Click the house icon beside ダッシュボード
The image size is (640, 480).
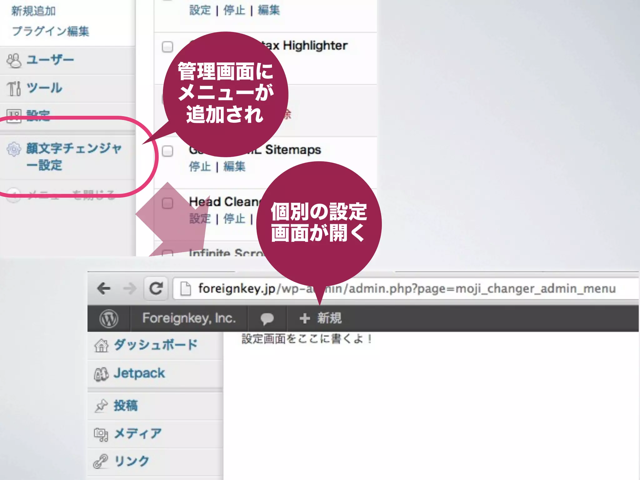101,345
